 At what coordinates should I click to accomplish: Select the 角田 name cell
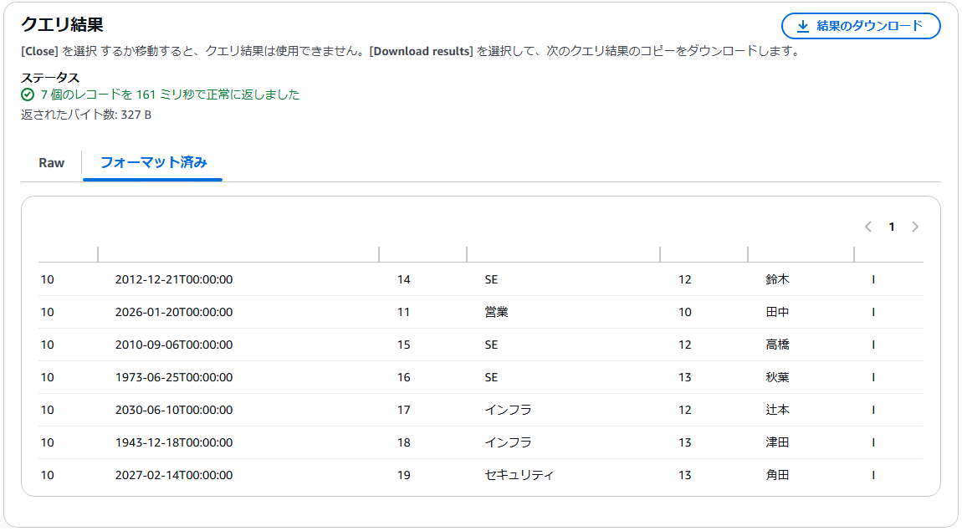click(x=777, y=475)
